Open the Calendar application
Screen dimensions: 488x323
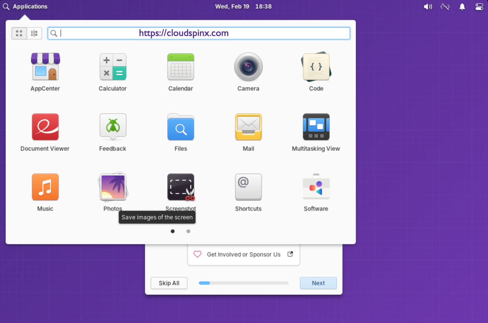click(180, 67)
